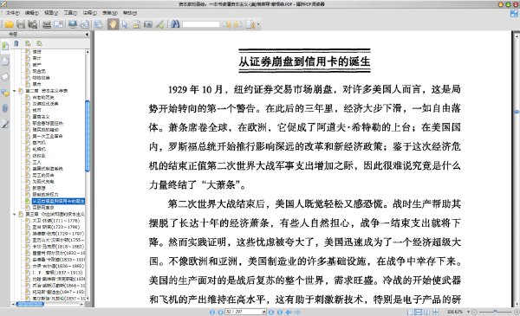Click the find next icon after search box

tap(238, 24)
